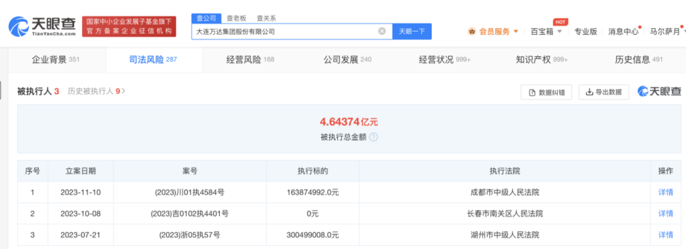The image size is (686, 249).
Task: Click the filing date 2023-10-08
Action: [80, 214]
